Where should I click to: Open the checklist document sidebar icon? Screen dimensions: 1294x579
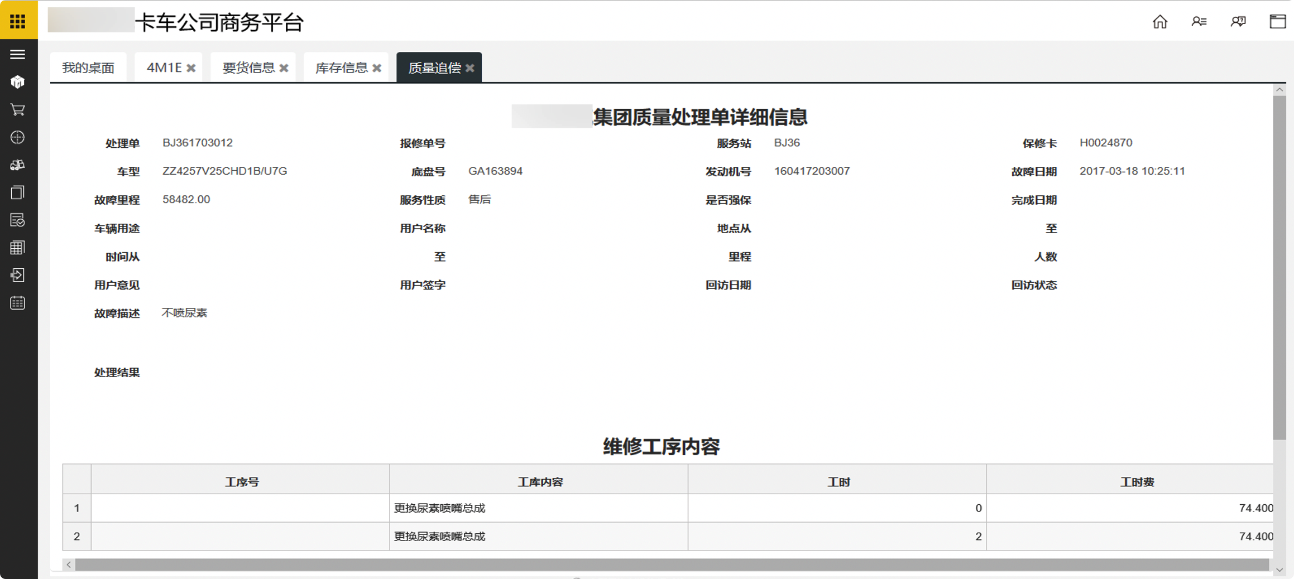[18, 220]
